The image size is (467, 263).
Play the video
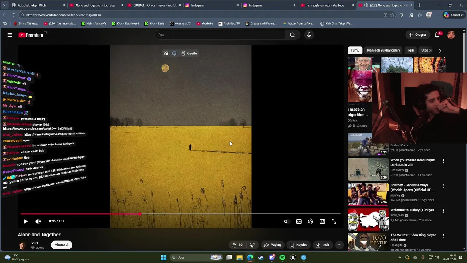(x=26, y=221)
